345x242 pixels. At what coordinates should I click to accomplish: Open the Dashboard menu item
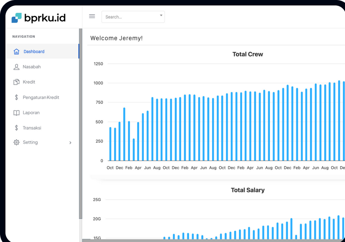pos(42,51)
